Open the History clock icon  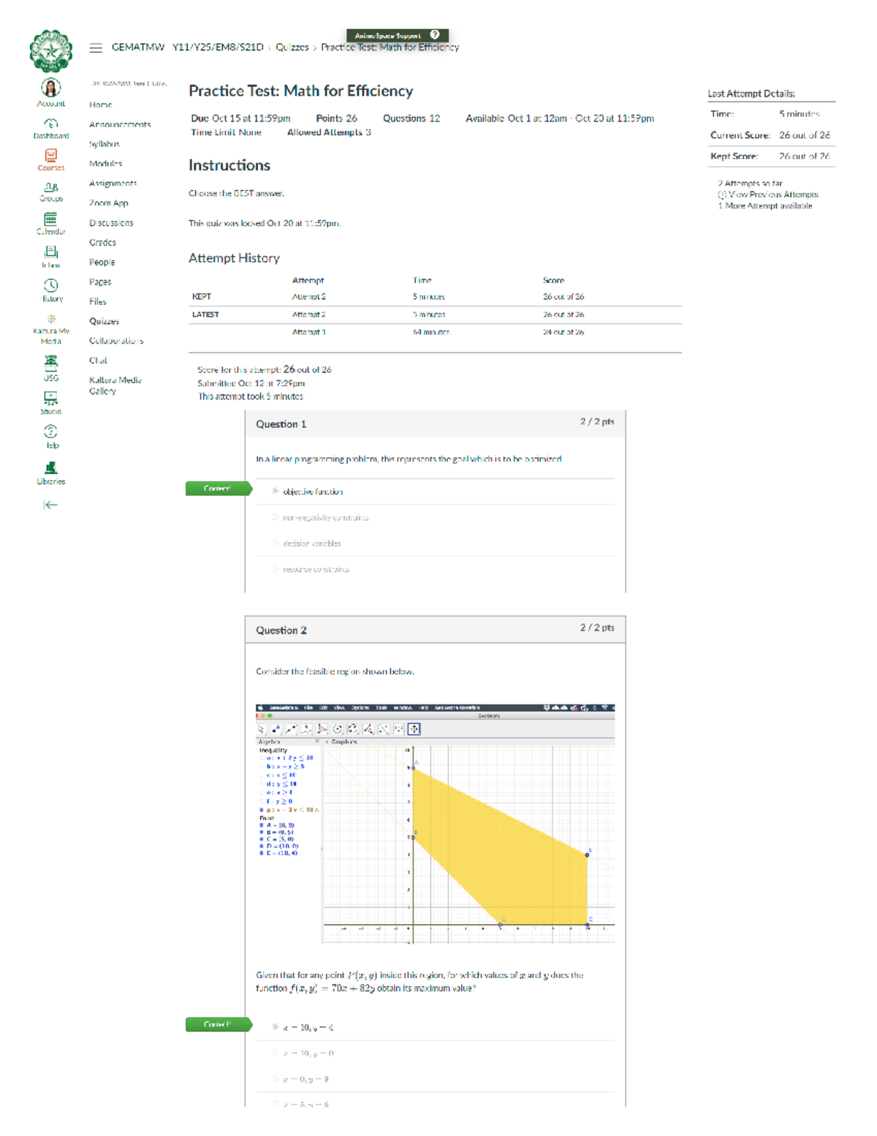click(x=50, y=286)
